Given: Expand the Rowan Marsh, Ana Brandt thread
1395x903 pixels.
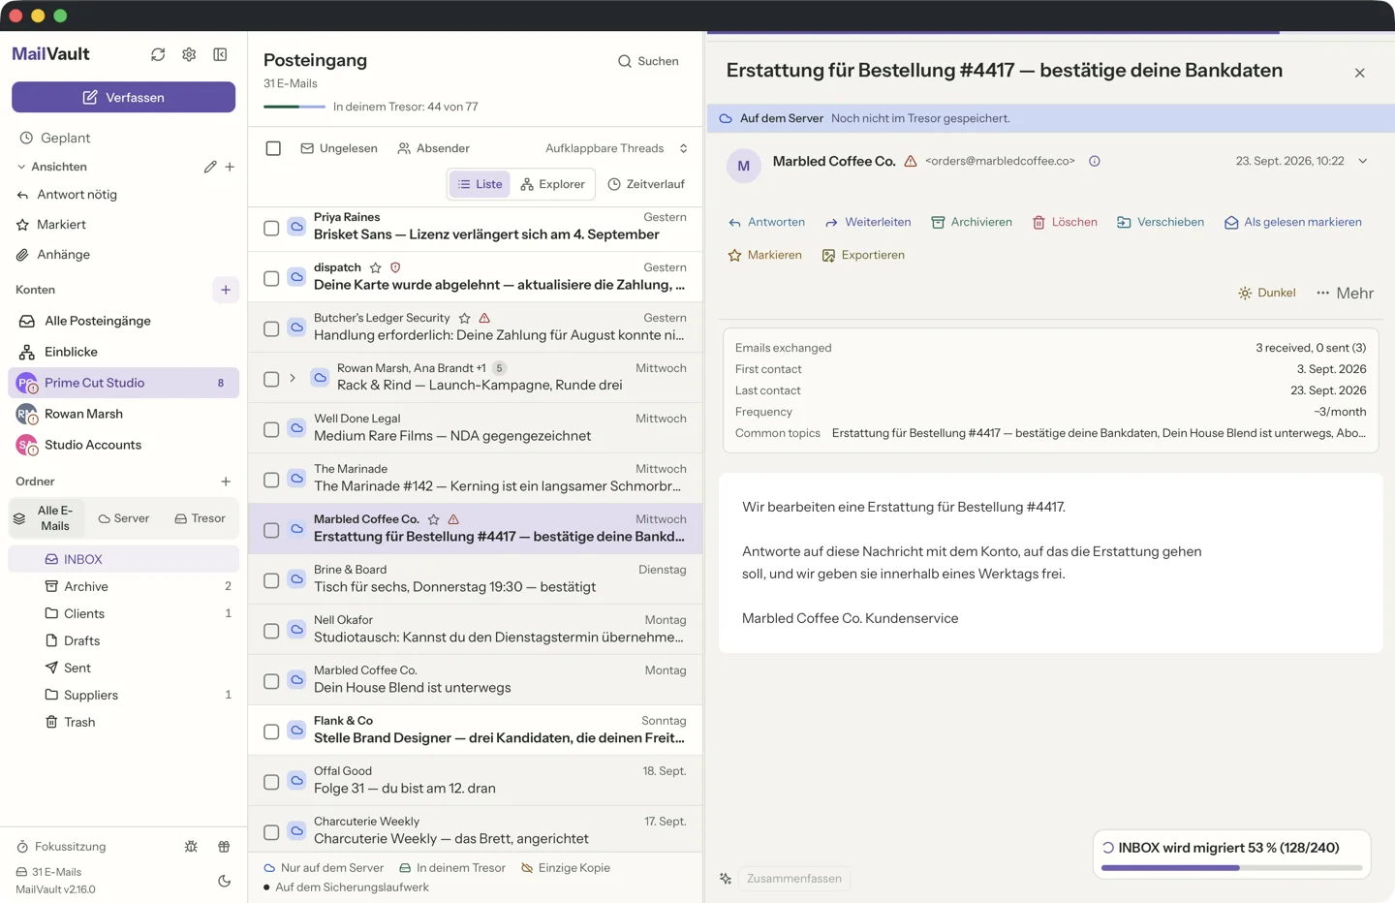Looking at the screenshot, I should 293,378.
